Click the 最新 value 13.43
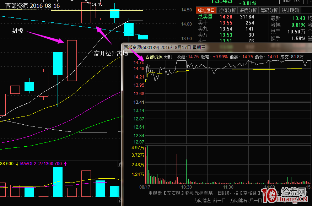The image size is (312, 206). (298, 18)
